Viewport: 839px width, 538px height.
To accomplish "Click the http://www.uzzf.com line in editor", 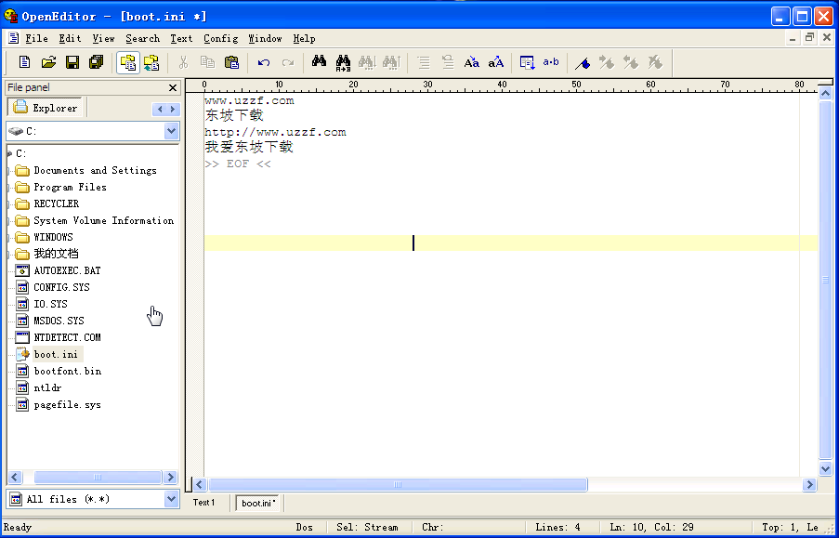I will tap(275, 132).
